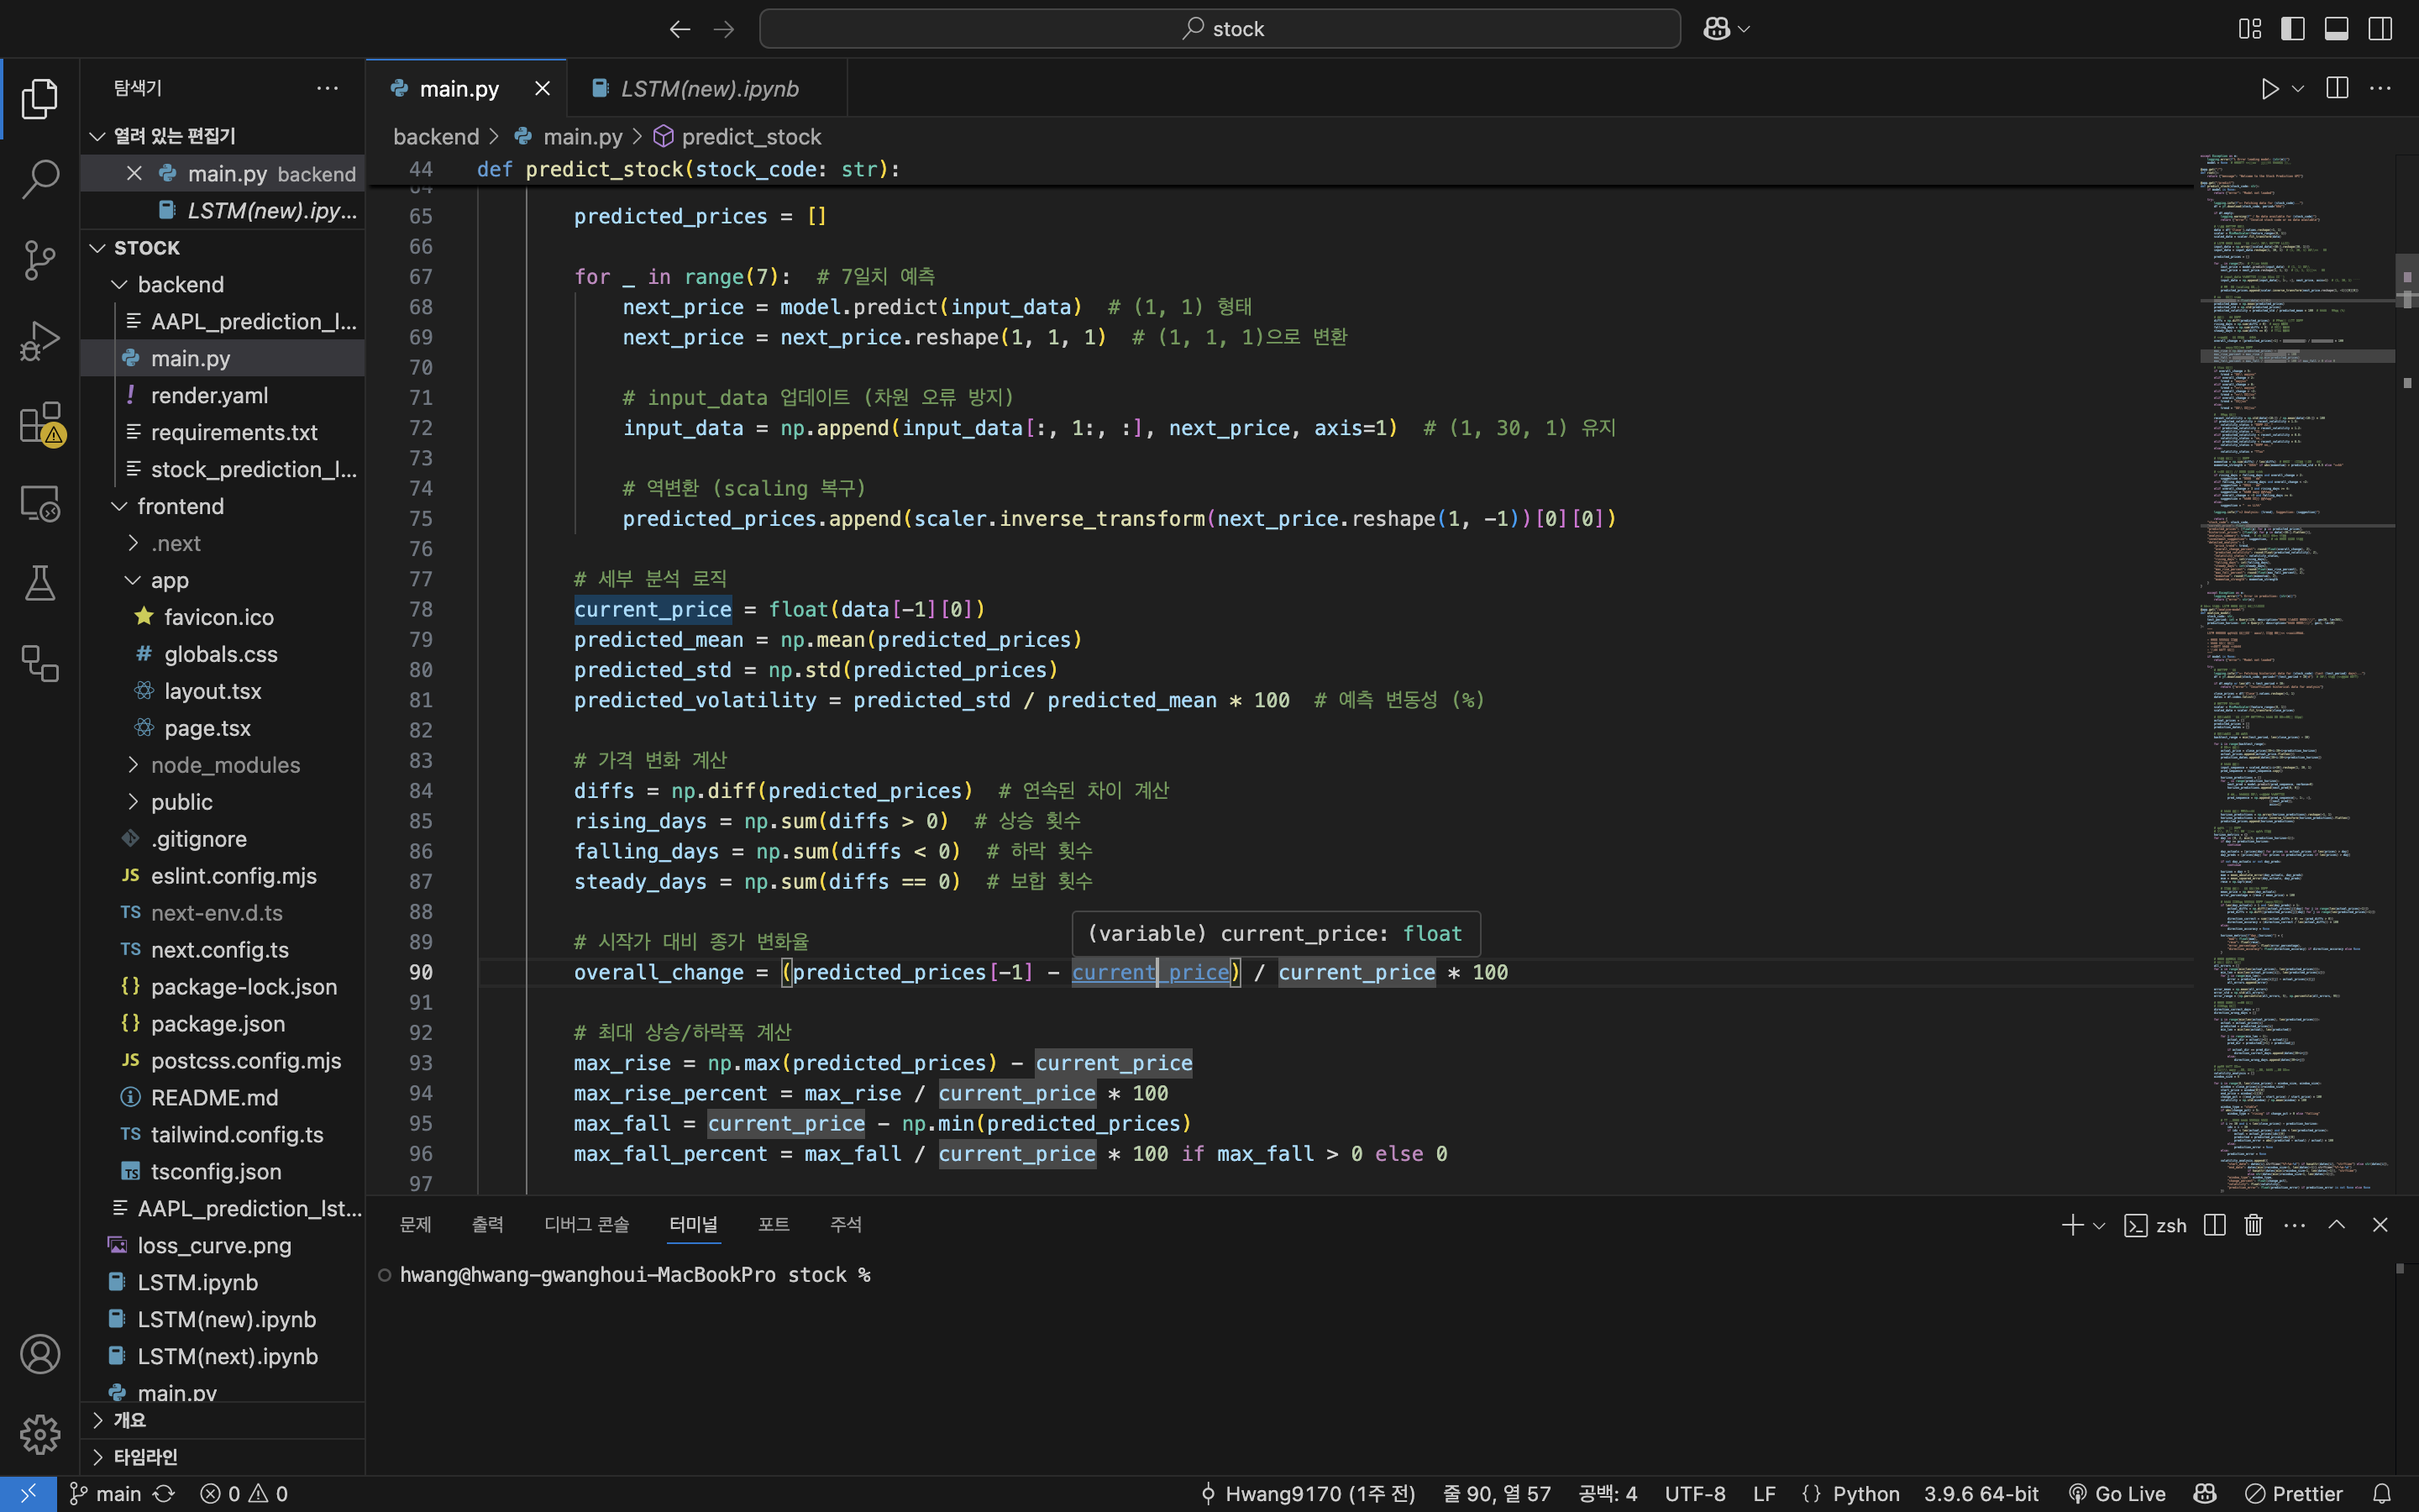Open the Source Control view
Image resolution: width=2419 pixels, height=1512 pixels.
pos(40,260)
